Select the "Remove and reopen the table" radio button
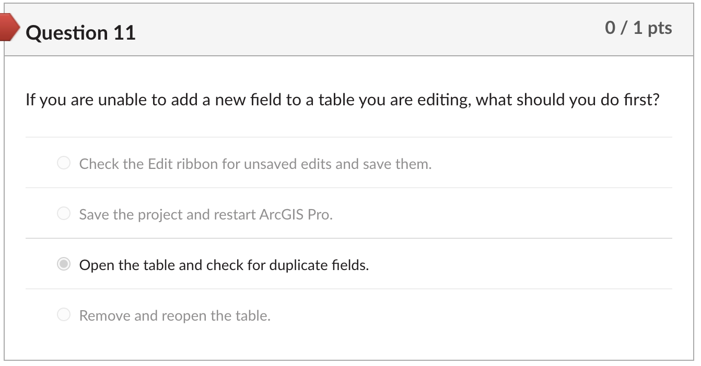Viewport: 701px width, 366px height. tap(64, 315)
